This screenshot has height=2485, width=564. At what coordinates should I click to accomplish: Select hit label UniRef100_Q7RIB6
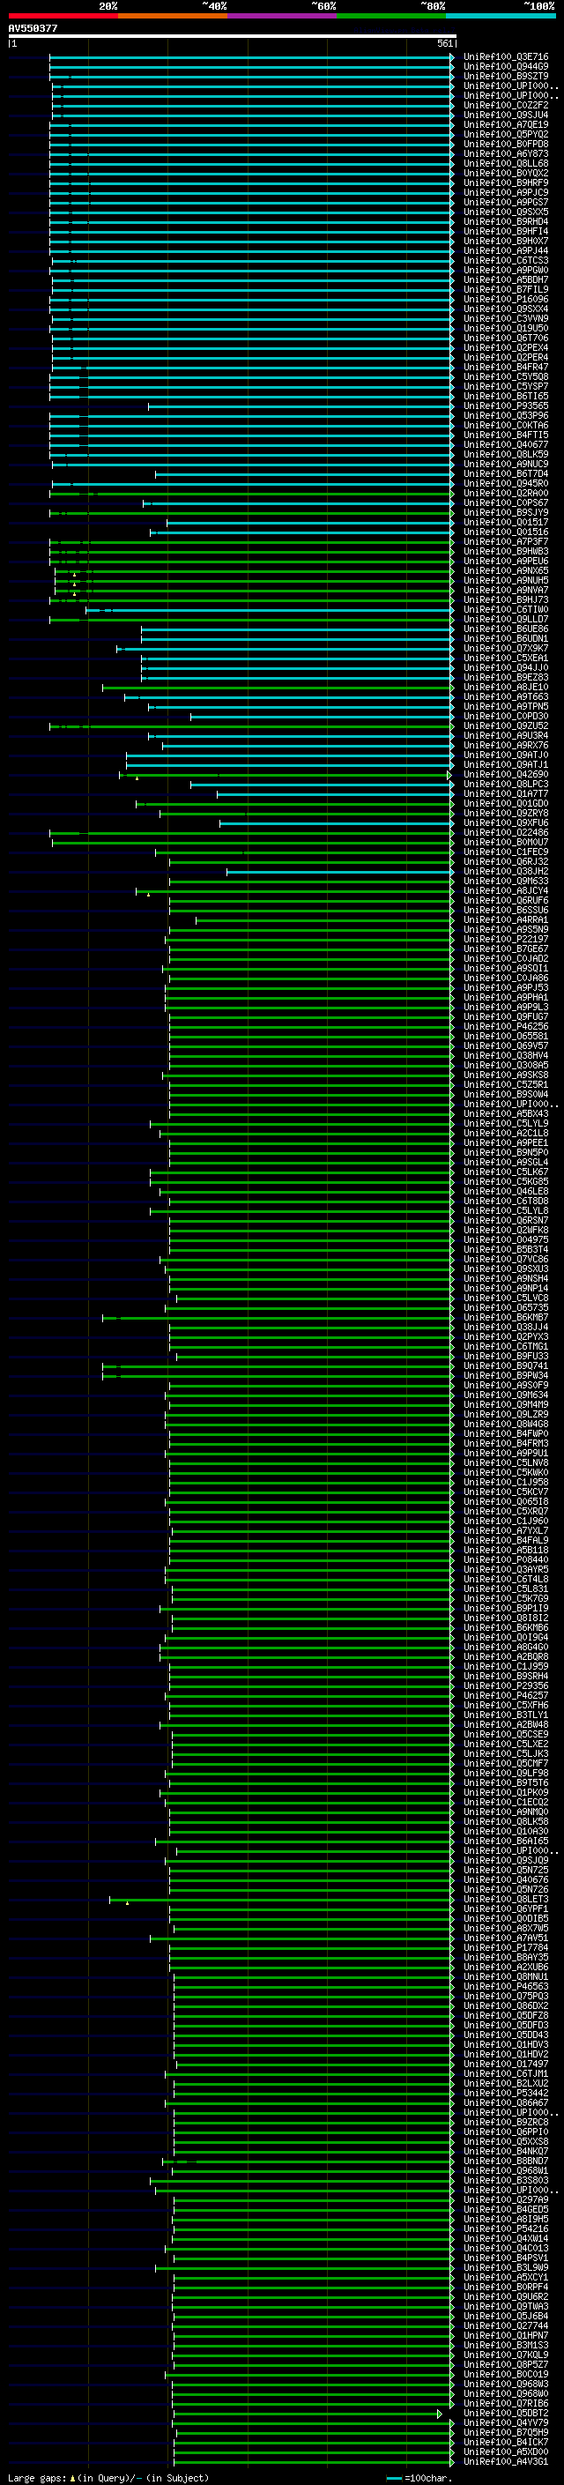[x=506, y=2404]
